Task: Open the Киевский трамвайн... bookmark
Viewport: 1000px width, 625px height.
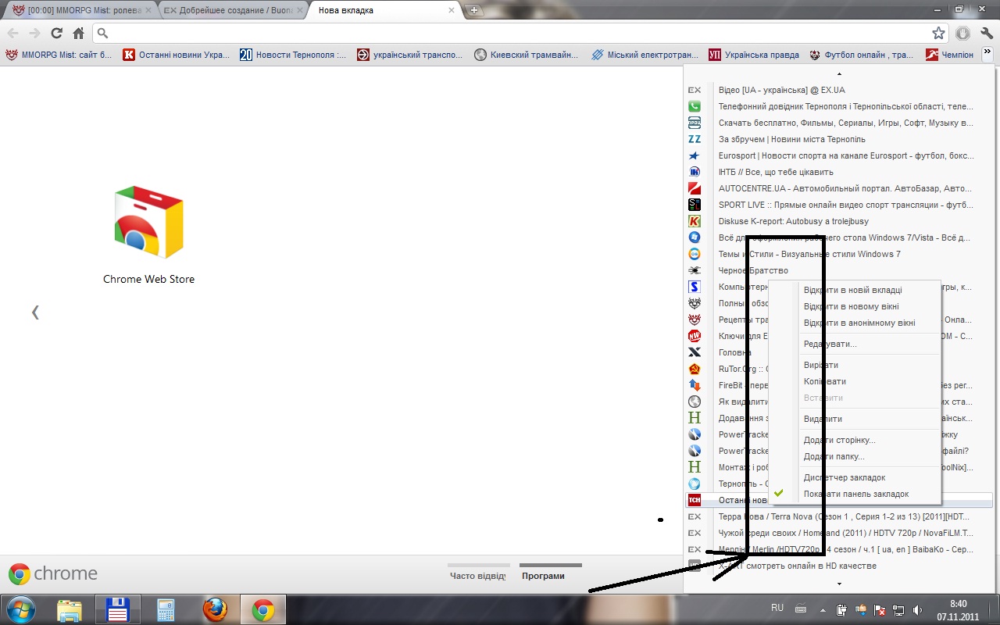Action: pyautogui.click(x=527, y=55)
